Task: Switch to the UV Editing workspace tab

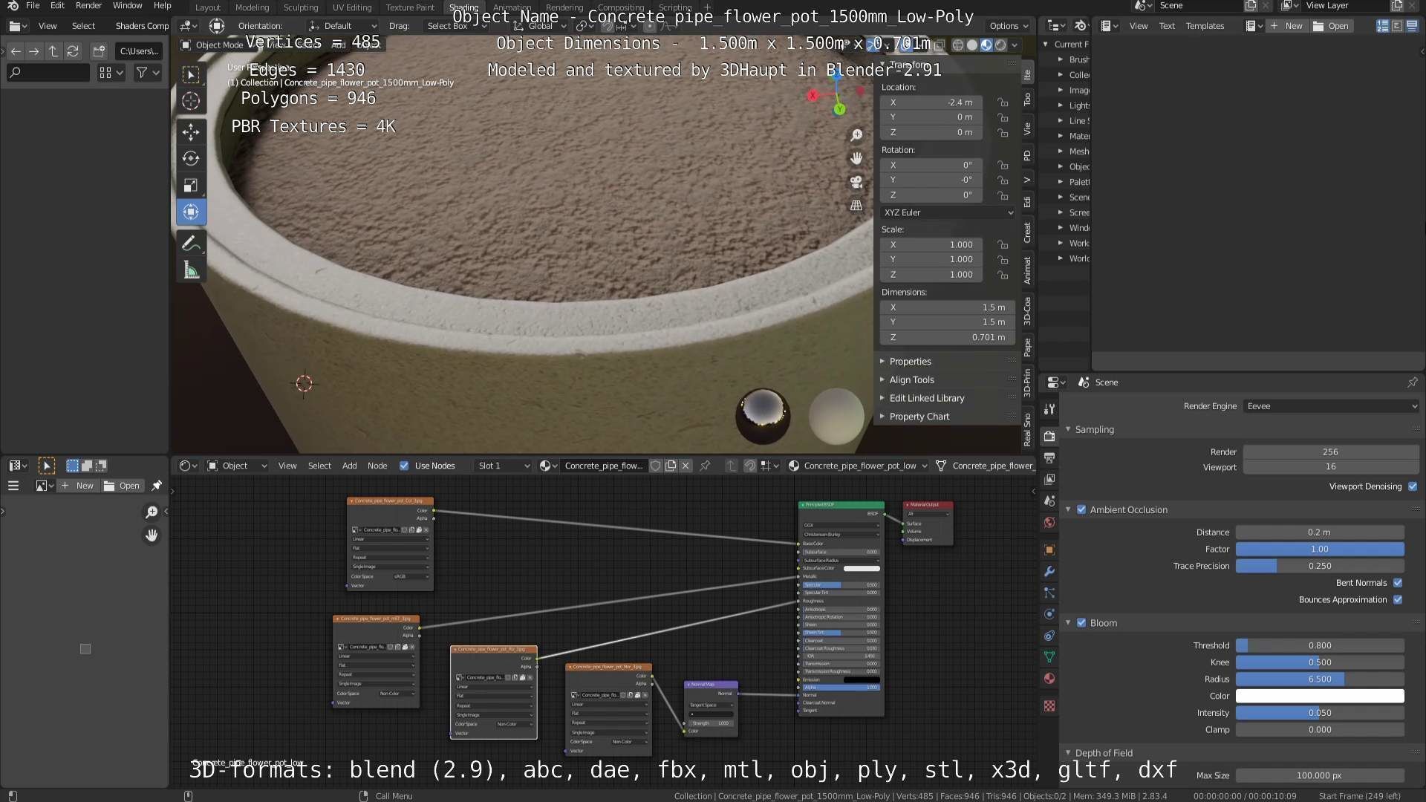Action: coord(351,7)
